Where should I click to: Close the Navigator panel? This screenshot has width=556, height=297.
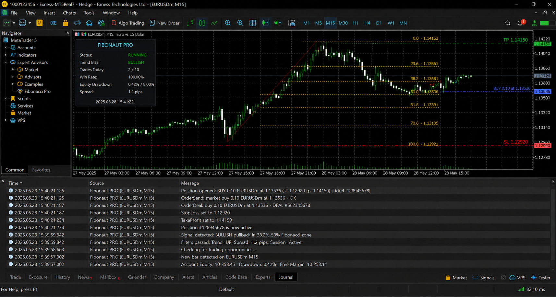tap(67, 33)
